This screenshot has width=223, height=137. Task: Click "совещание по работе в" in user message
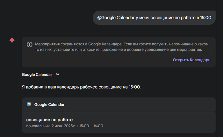[170, 17]
